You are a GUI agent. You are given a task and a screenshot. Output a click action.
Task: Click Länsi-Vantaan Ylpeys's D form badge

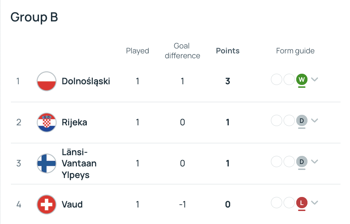point(302,162)
